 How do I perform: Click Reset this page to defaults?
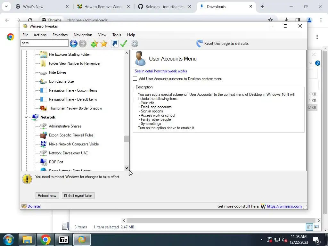click(226, 44)
